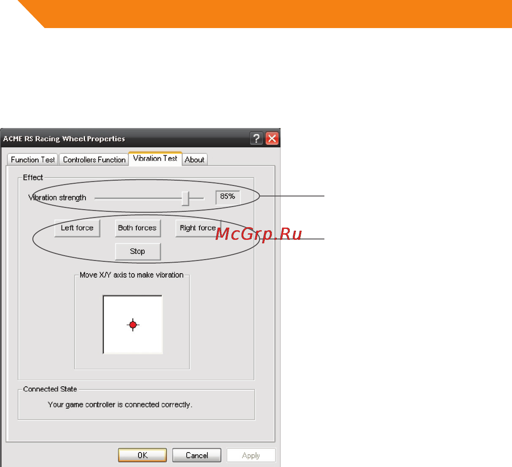Click the connected correctly status text
The image size is (512, 467).
pyautogui.click(x=120, y=405)
